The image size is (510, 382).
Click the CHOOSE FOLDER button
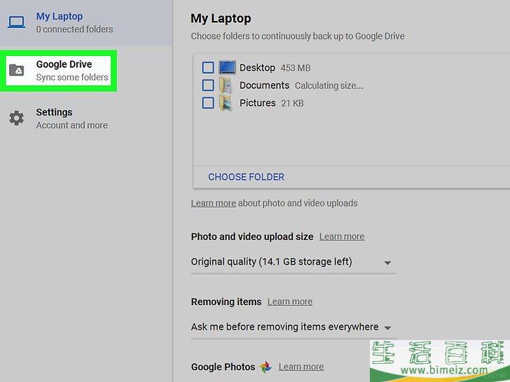[246, 177]
